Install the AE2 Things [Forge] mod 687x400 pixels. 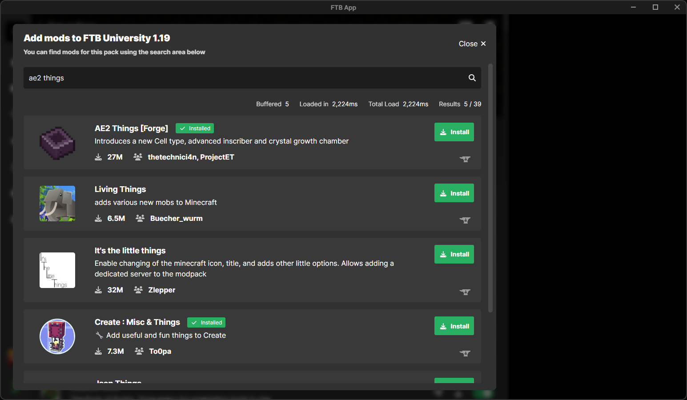[454, 132]
